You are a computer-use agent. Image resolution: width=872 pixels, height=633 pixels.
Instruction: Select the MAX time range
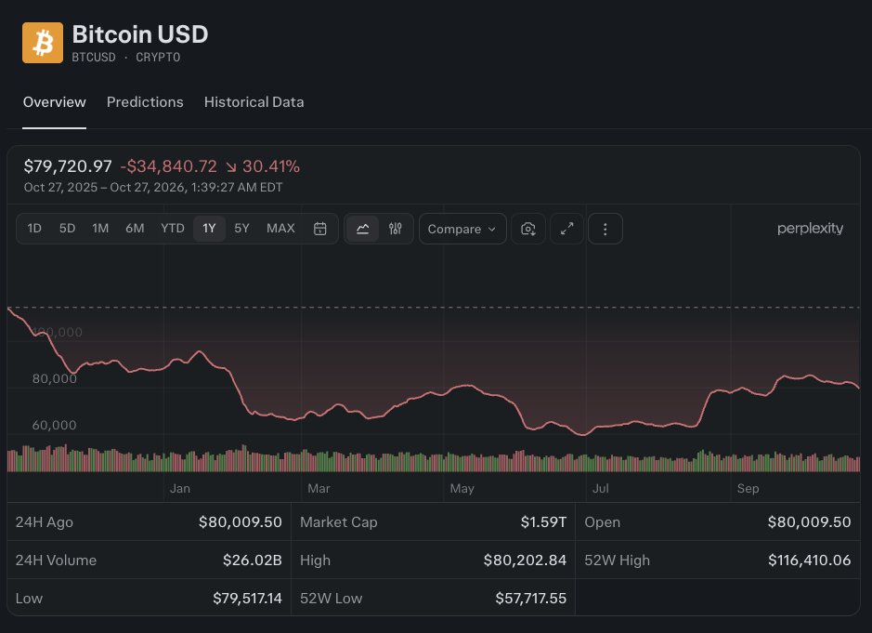[x=280, y=229]
